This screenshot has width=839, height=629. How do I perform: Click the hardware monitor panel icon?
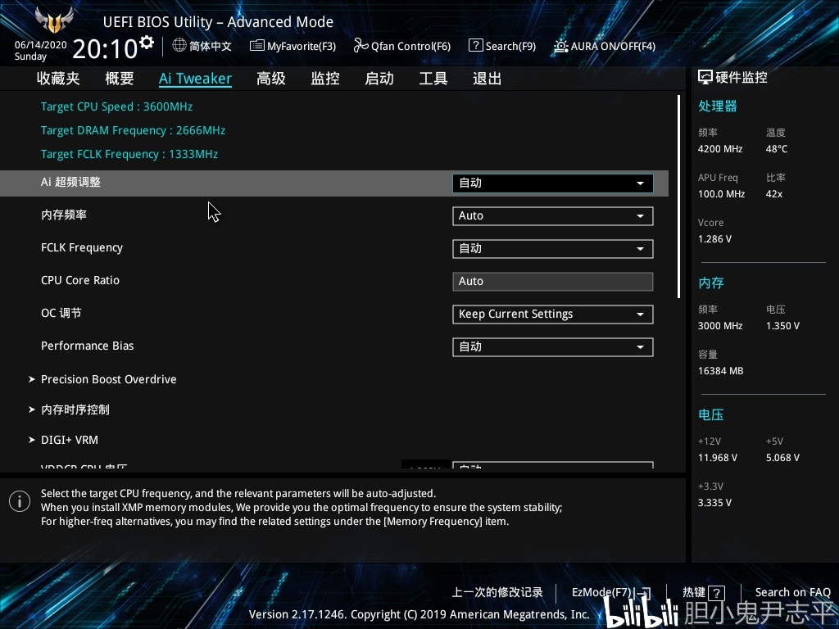(705, 78)
